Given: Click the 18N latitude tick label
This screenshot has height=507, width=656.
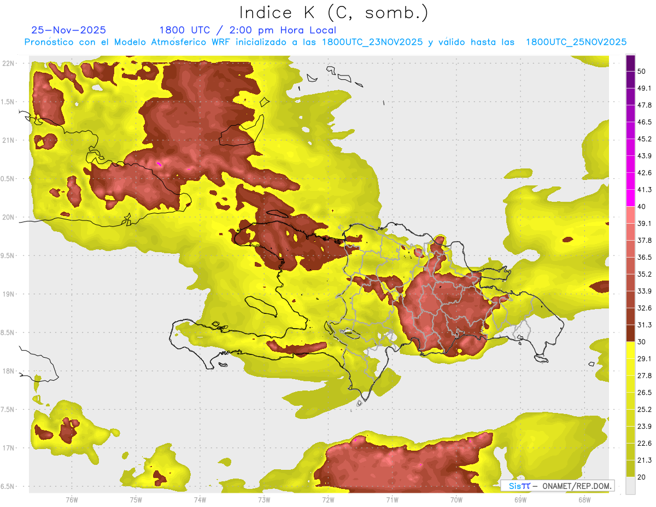Looking at the screenshot, I should (8, 371).
